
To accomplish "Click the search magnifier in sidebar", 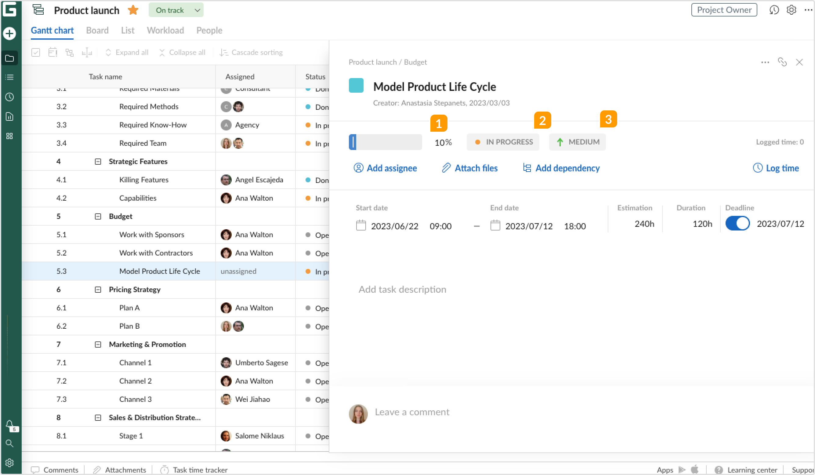I will tap(9, 443).
